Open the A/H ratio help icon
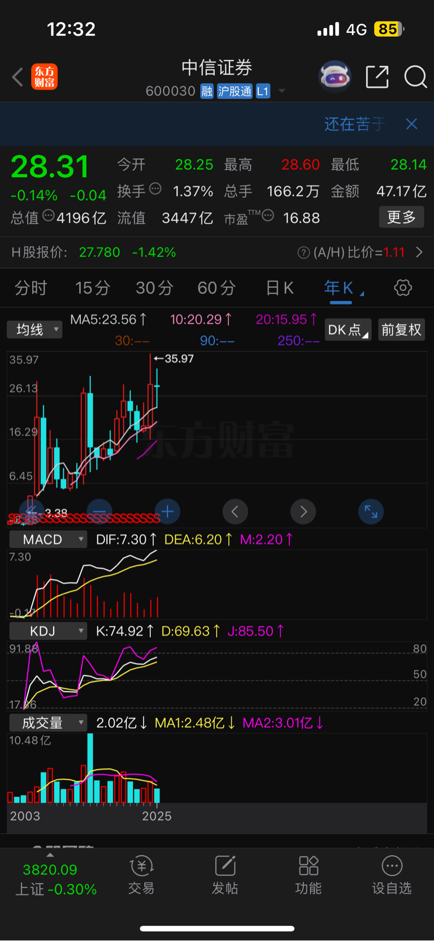 pyautogui.click(x=303, y=252)
